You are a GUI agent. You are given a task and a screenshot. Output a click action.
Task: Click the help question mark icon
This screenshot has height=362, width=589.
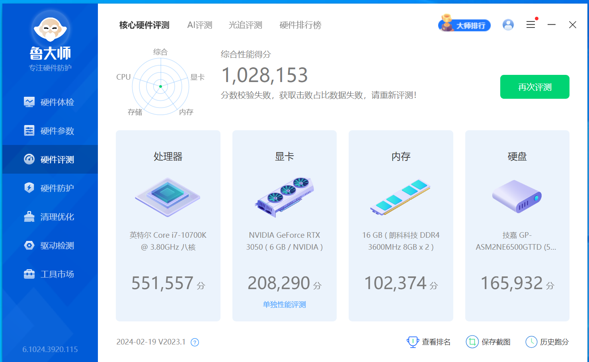195,342
